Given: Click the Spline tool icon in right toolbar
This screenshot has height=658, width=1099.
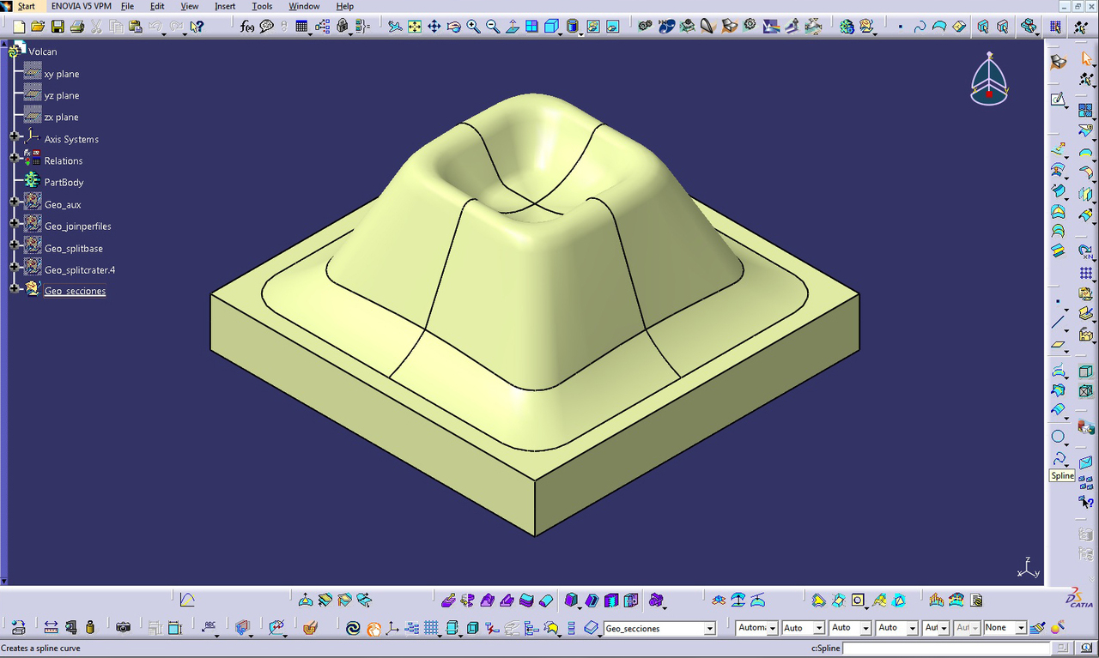Looking at the screenshot, I should (x=1060, y=458).
